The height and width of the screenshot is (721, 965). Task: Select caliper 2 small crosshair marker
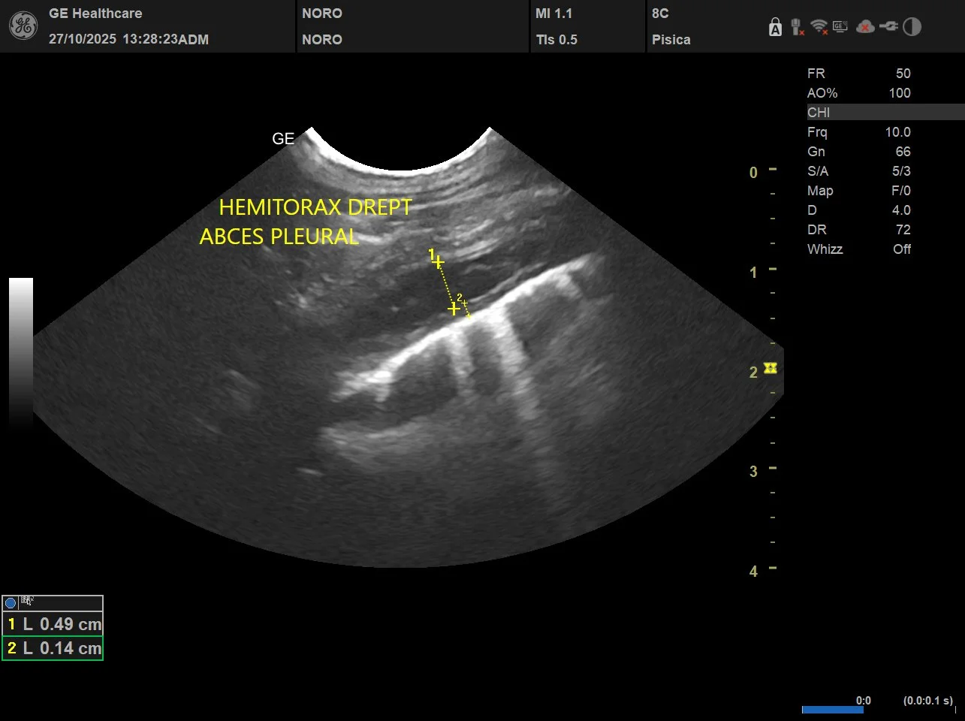465,303
